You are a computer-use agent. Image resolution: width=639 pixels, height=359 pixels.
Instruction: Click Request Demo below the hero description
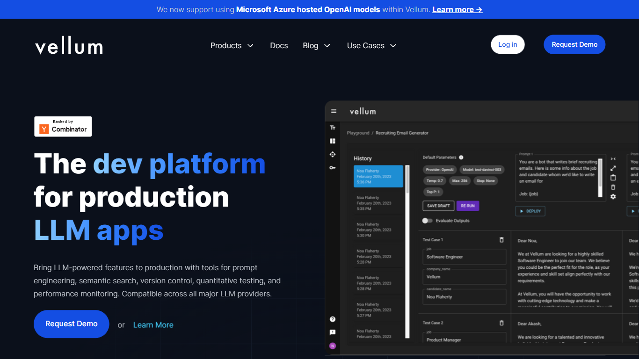click(x=72, y=324)
